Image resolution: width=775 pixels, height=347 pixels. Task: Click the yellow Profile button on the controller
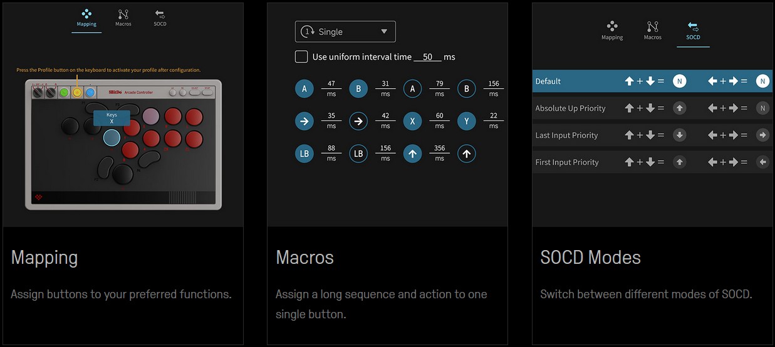(77, 93)
